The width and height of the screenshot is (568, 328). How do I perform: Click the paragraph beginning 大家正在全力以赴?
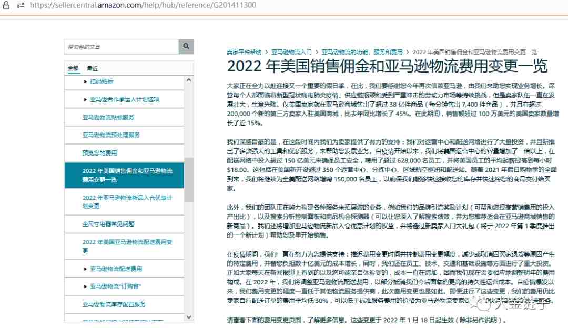393,104
